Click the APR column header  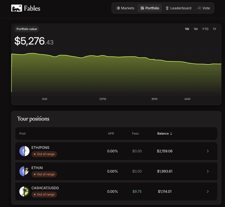[x=111, y=134]
